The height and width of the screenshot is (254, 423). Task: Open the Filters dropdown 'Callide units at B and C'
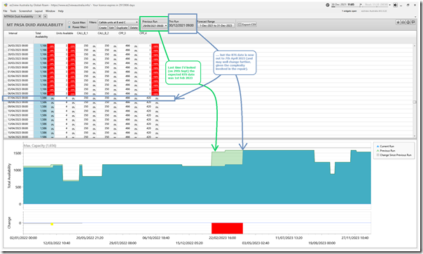[x=118, y=22]
